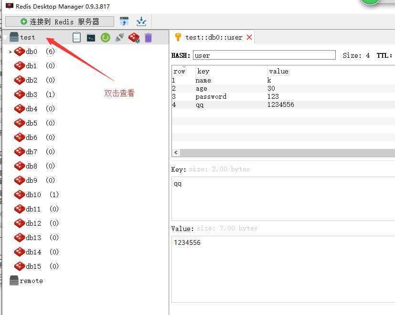Expand the db0 database arrow
This screenshot has height=315, width=395.
point(11,52)
